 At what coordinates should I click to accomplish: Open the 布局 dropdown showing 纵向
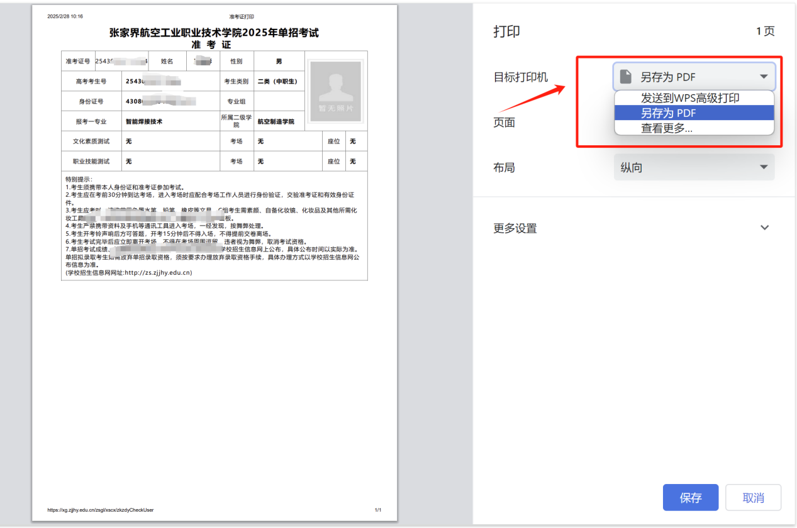(693, 168)
